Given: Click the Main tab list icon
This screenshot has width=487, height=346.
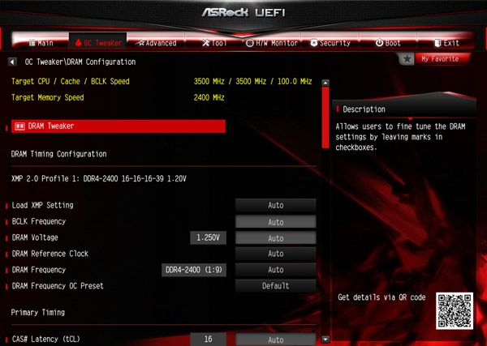Looking at the screenshot, I should pyautogui.click(x=32, y=43).
